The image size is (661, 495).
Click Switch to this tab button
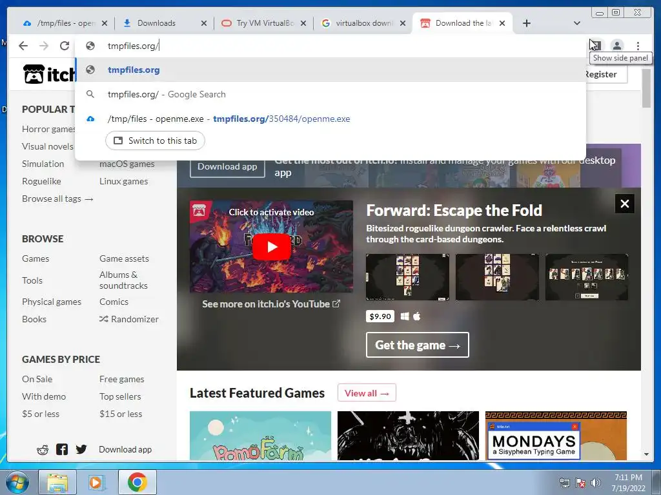155,141
